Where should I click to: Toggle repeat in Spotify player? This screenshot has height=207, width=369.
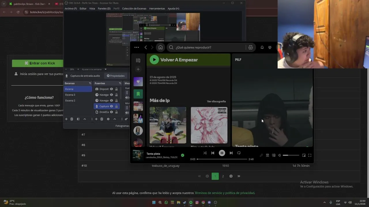click(x=239, y=153)
